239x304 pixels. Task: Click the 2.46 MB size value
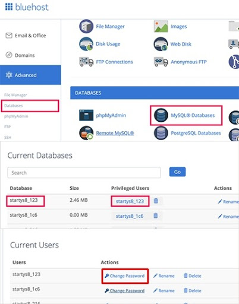click(78, 200)
